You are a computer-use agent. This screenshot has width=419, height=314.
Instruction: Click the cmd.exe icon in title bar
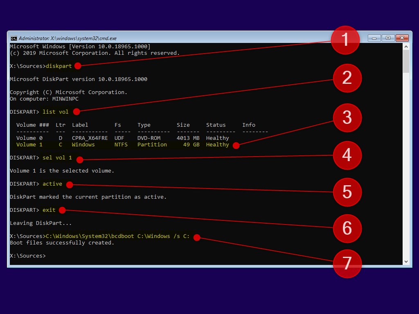(x=14, y=38)
